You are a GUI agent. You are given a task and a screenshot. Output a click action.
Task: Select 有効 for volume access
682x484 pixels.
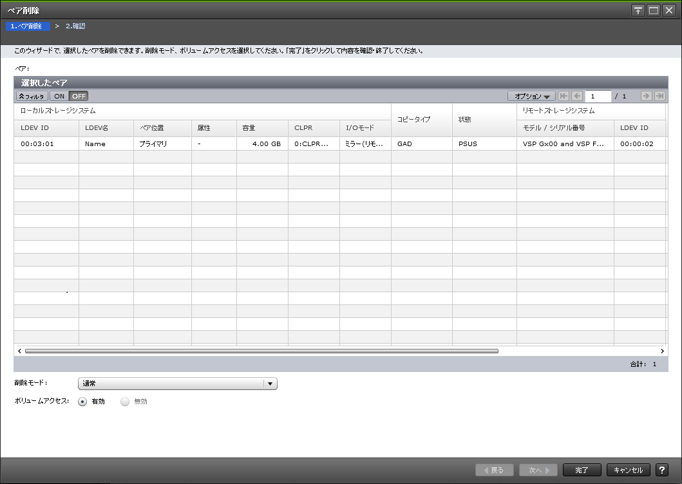click(x=82, y=402)
